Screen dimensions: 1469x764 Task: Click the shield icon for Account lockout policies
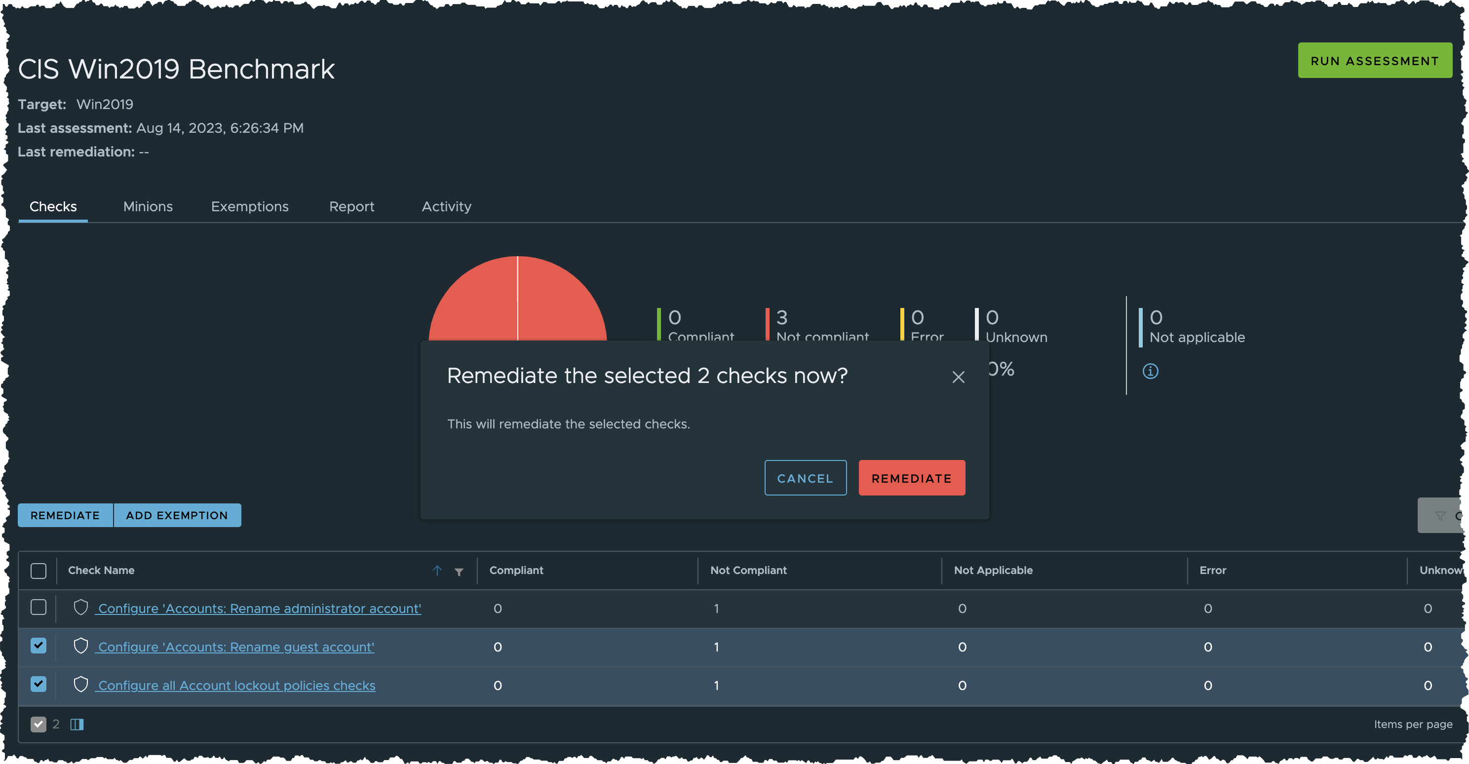coord(80,684)
